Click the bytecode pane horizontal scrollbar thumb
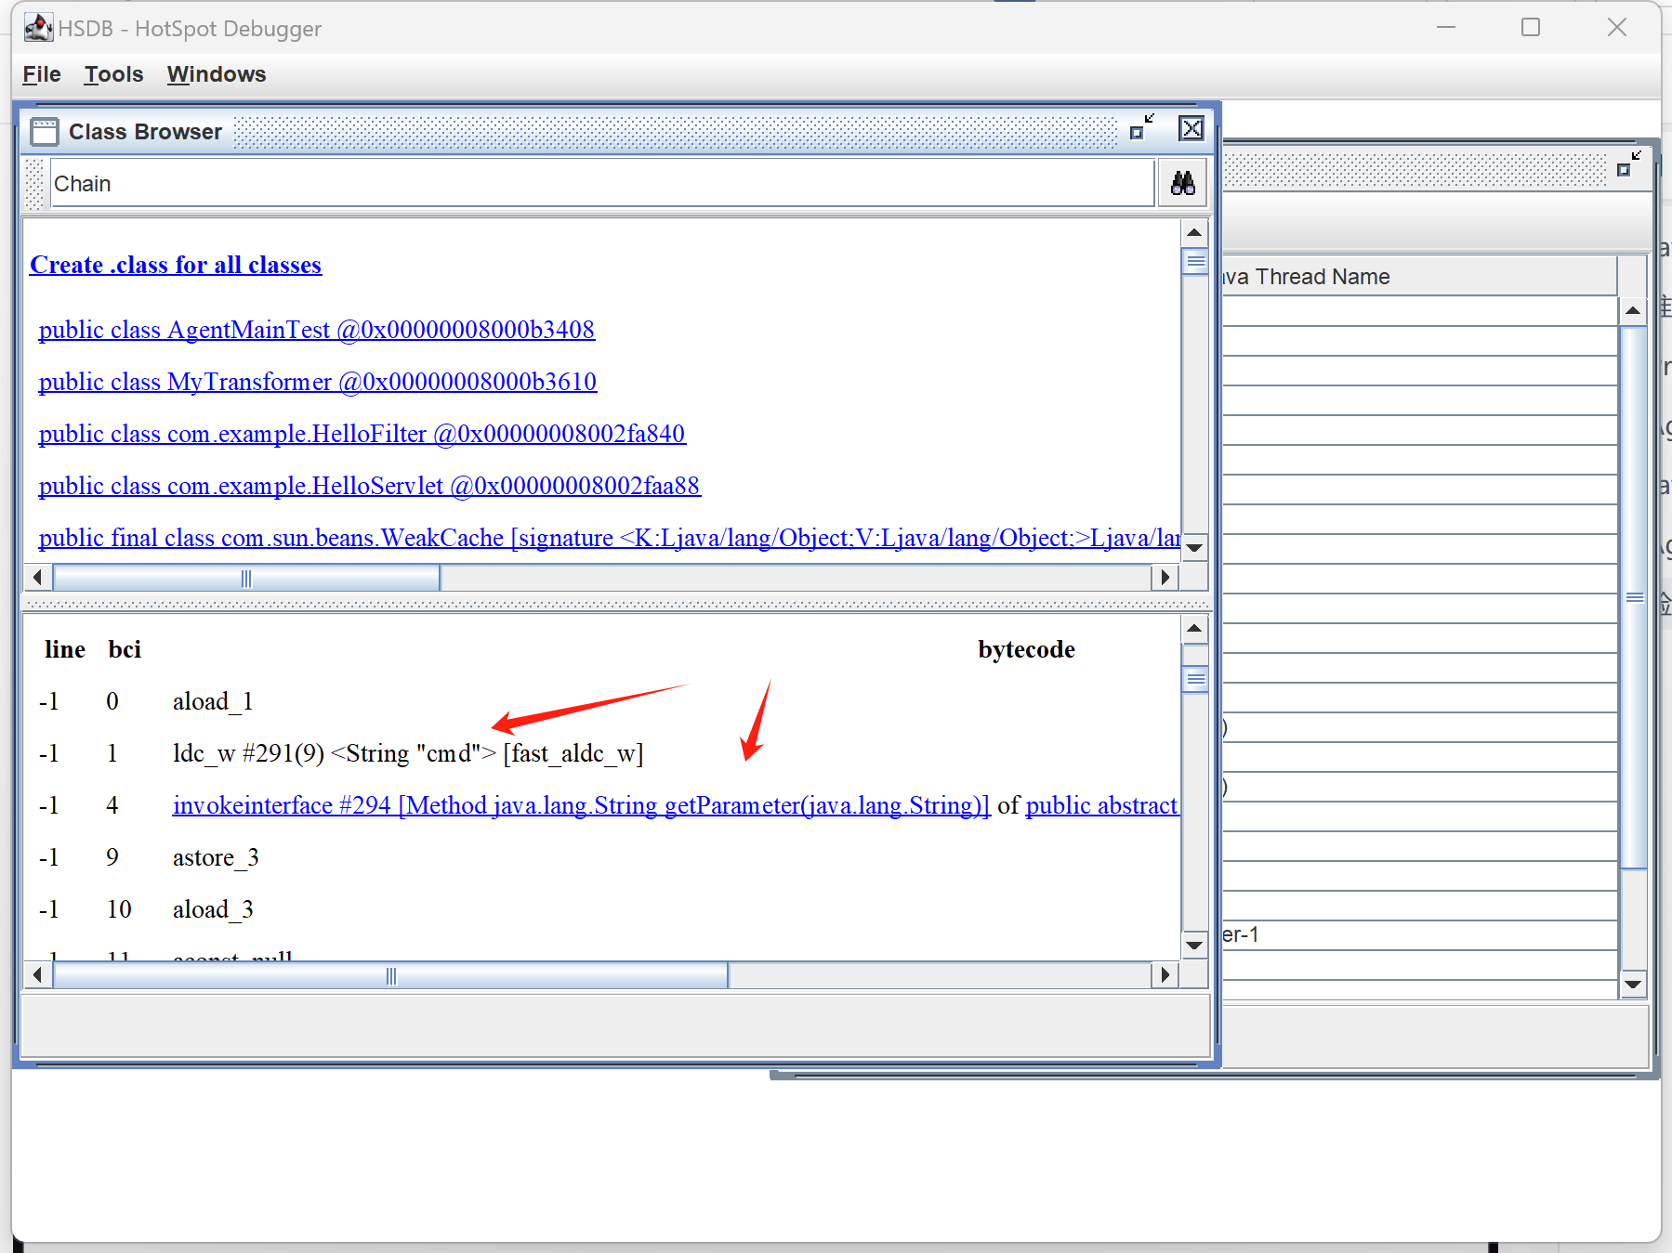 390,975
